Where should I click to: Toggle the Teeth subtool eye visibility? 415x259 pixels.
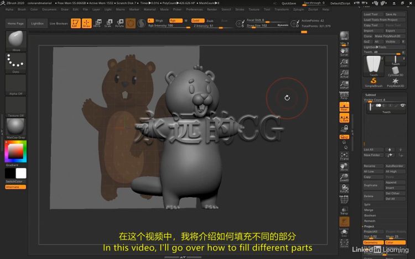point(403,105)
